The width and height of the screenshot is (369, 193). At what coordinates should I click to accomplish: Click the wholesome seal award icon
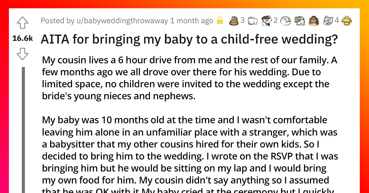click(286, 21)
